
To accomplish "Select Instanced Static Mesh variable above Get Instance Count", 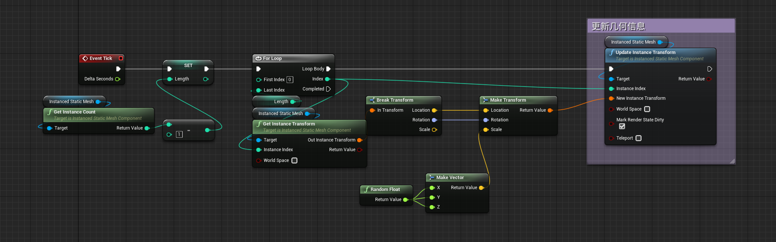I will click(74, 102).
